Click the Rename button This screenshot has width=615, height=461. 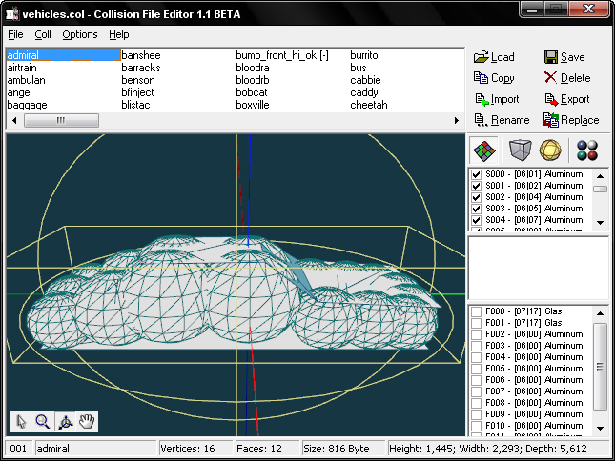[x=502, y=120]
